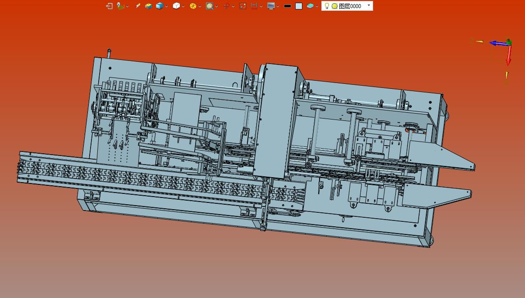The height and width of the screenshot is (298, 525).
Task: Expand the arrow beside the blue shaded cube
Action: tap(167, 6)
